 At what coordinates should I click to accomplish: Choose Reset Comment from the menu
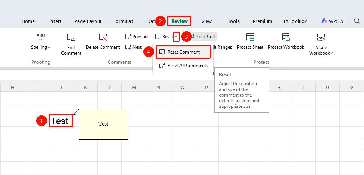click(183, 52)
